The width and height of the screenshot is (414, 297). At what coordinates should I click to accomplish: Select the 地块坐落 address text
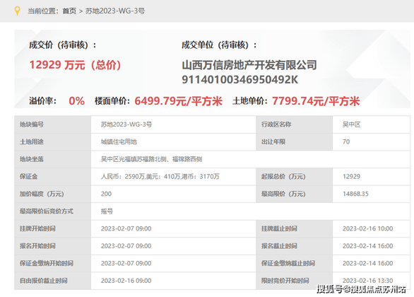(151, 159)
